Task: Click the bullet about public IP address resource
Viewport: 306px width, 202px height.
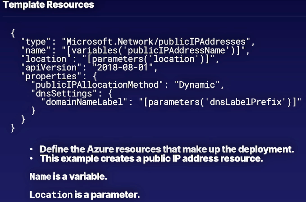Action: (151, 158)
